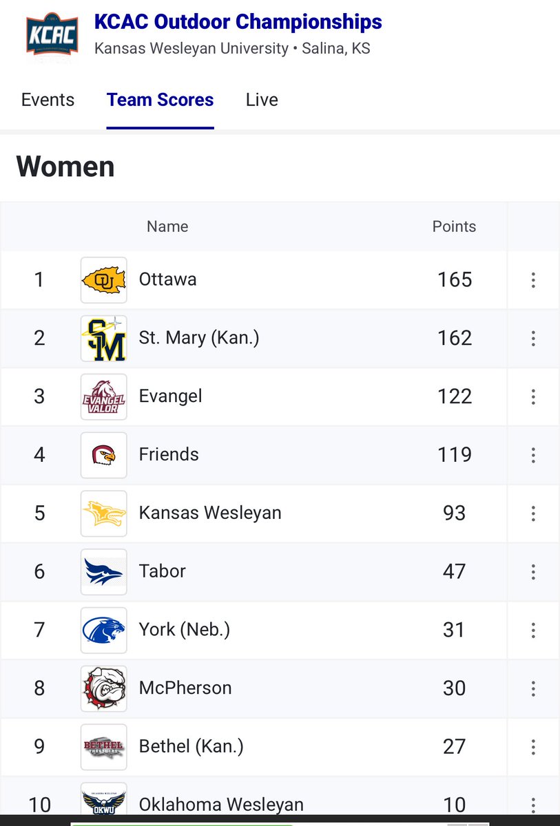The width and height of the screenshot is (560, 826).
Task: Click the McPherson bulldog logo
Action: click(x=103, y=688)
